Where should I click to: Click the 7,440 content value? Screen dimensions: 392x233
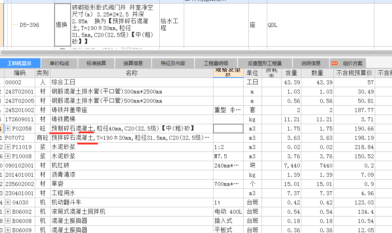tap(292, 166)
